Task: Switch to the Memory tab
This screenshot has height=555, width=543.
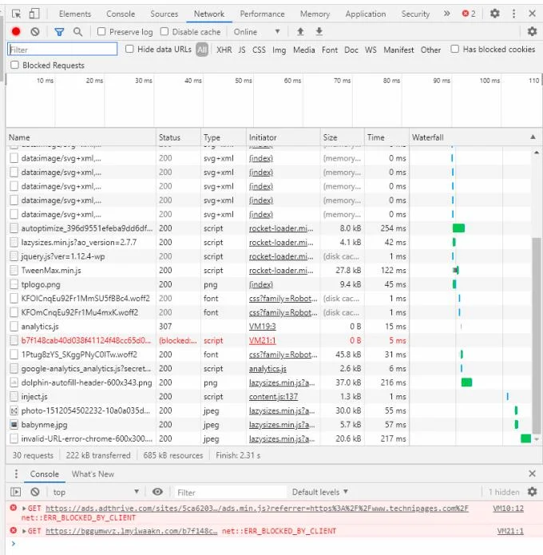Action: point(315,14)
